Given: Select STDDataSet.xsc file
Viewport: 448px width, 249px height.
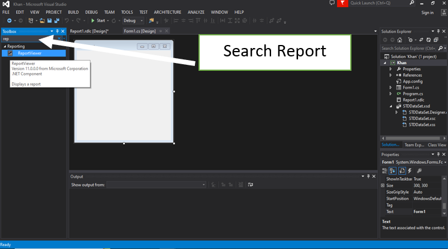Looking at the screenshot, I should [x=422, y=118].
